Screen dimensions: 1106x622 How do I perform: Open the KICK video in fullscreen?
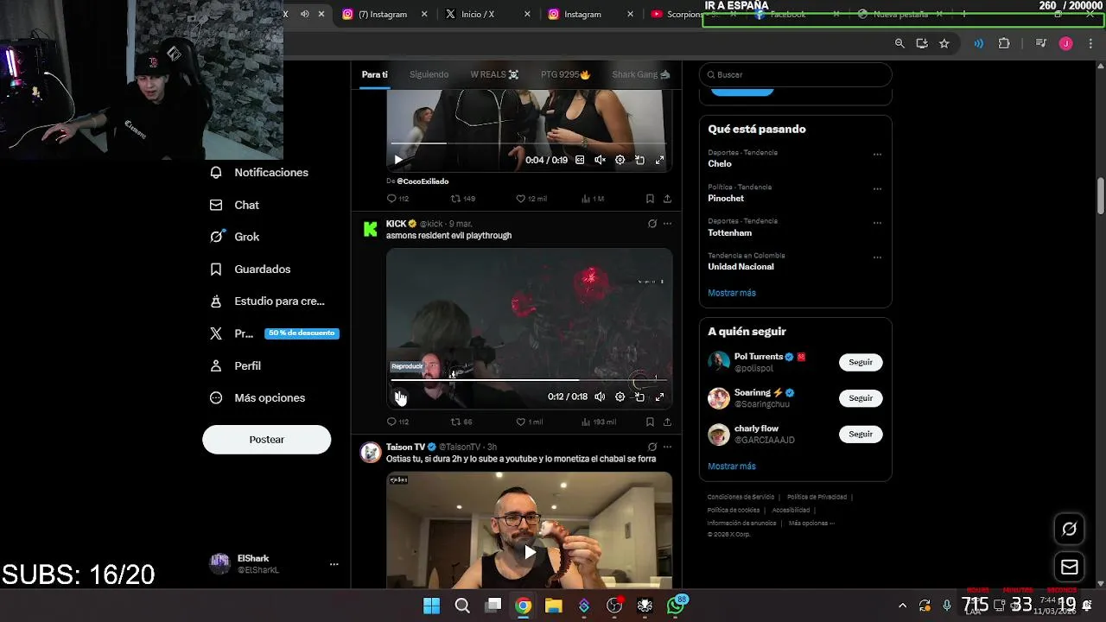(x=659, y=397)
